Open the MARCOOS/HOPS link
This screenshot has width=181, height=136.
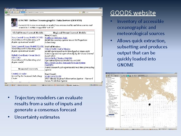53,76
